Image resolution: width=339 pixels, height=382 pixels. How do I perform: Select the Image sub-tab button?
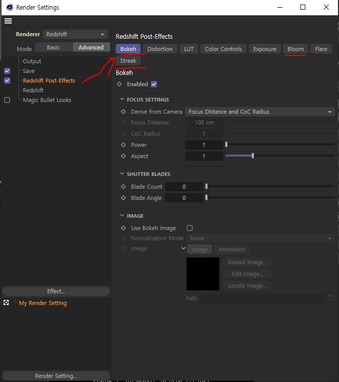(x=199, y=249)
